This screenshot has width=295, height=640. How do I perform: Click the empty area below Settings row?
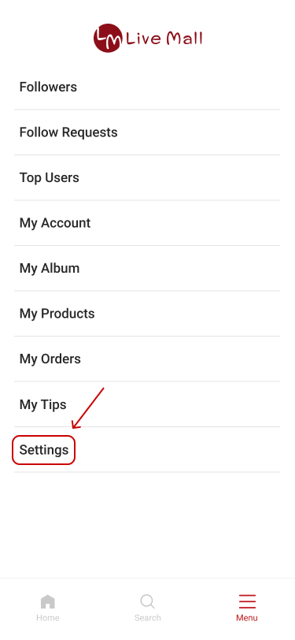pyautogui.click(x=147, y=525)
